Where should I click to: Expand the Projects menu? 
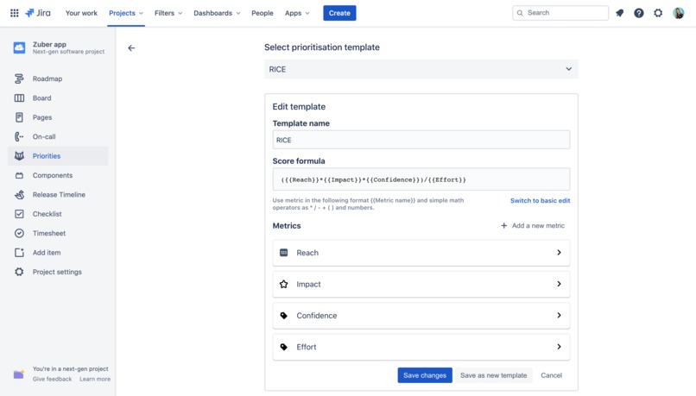pos(126,13)
